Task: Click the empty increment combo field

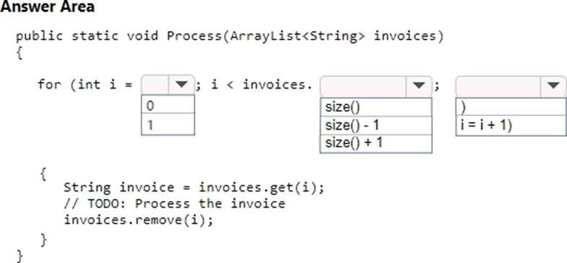Action: [x=498, y=86]
